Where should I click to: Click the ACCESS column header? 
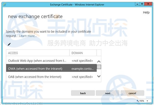coord(38,53)
